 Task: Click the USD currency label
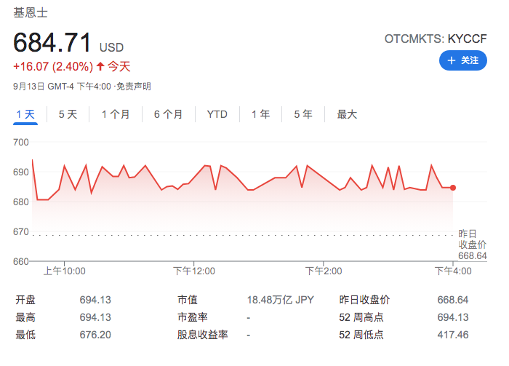(x=111, y=47)
